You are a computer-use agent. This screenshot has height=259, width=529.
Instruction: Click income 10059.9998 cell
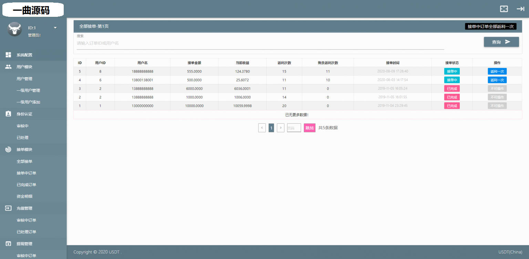pyautogui.click(x=242, y=106)
